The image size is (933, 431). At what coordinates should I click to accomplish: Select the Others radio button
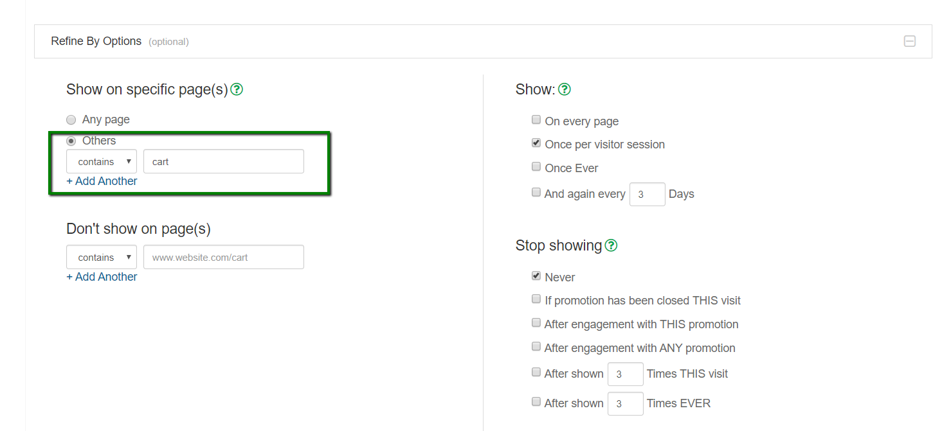[71, 141]
